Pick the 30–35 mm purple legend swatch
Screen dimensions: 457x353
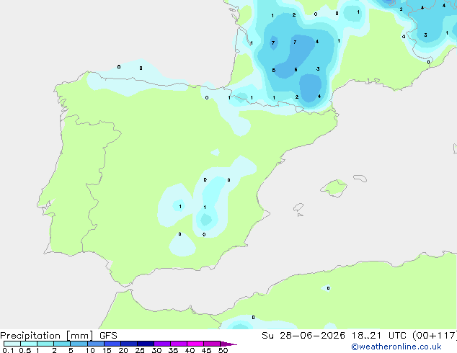[x=161, y=344]
